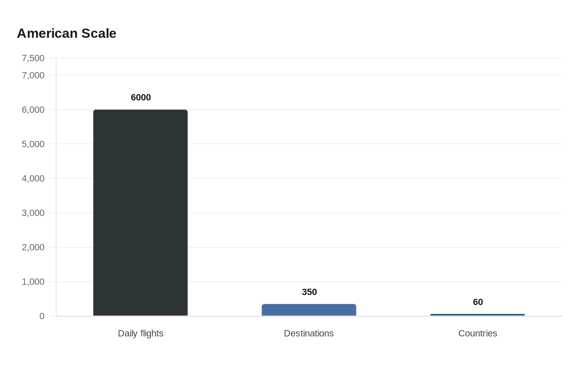Click the 7,000 y-axis tick label
587x369 pixels.
(33, 75)
